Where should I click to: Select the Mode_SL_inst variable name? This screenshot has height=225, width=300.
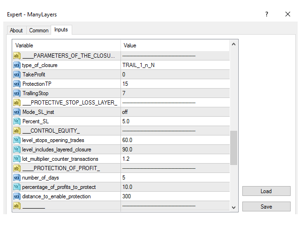point(38,112)
